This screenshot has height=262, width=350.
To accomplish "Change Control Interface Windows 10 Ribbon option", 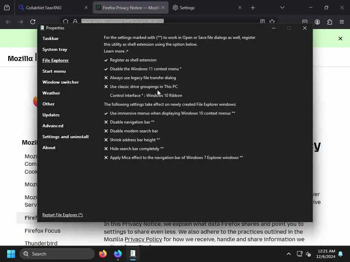I will coord(146,96).
